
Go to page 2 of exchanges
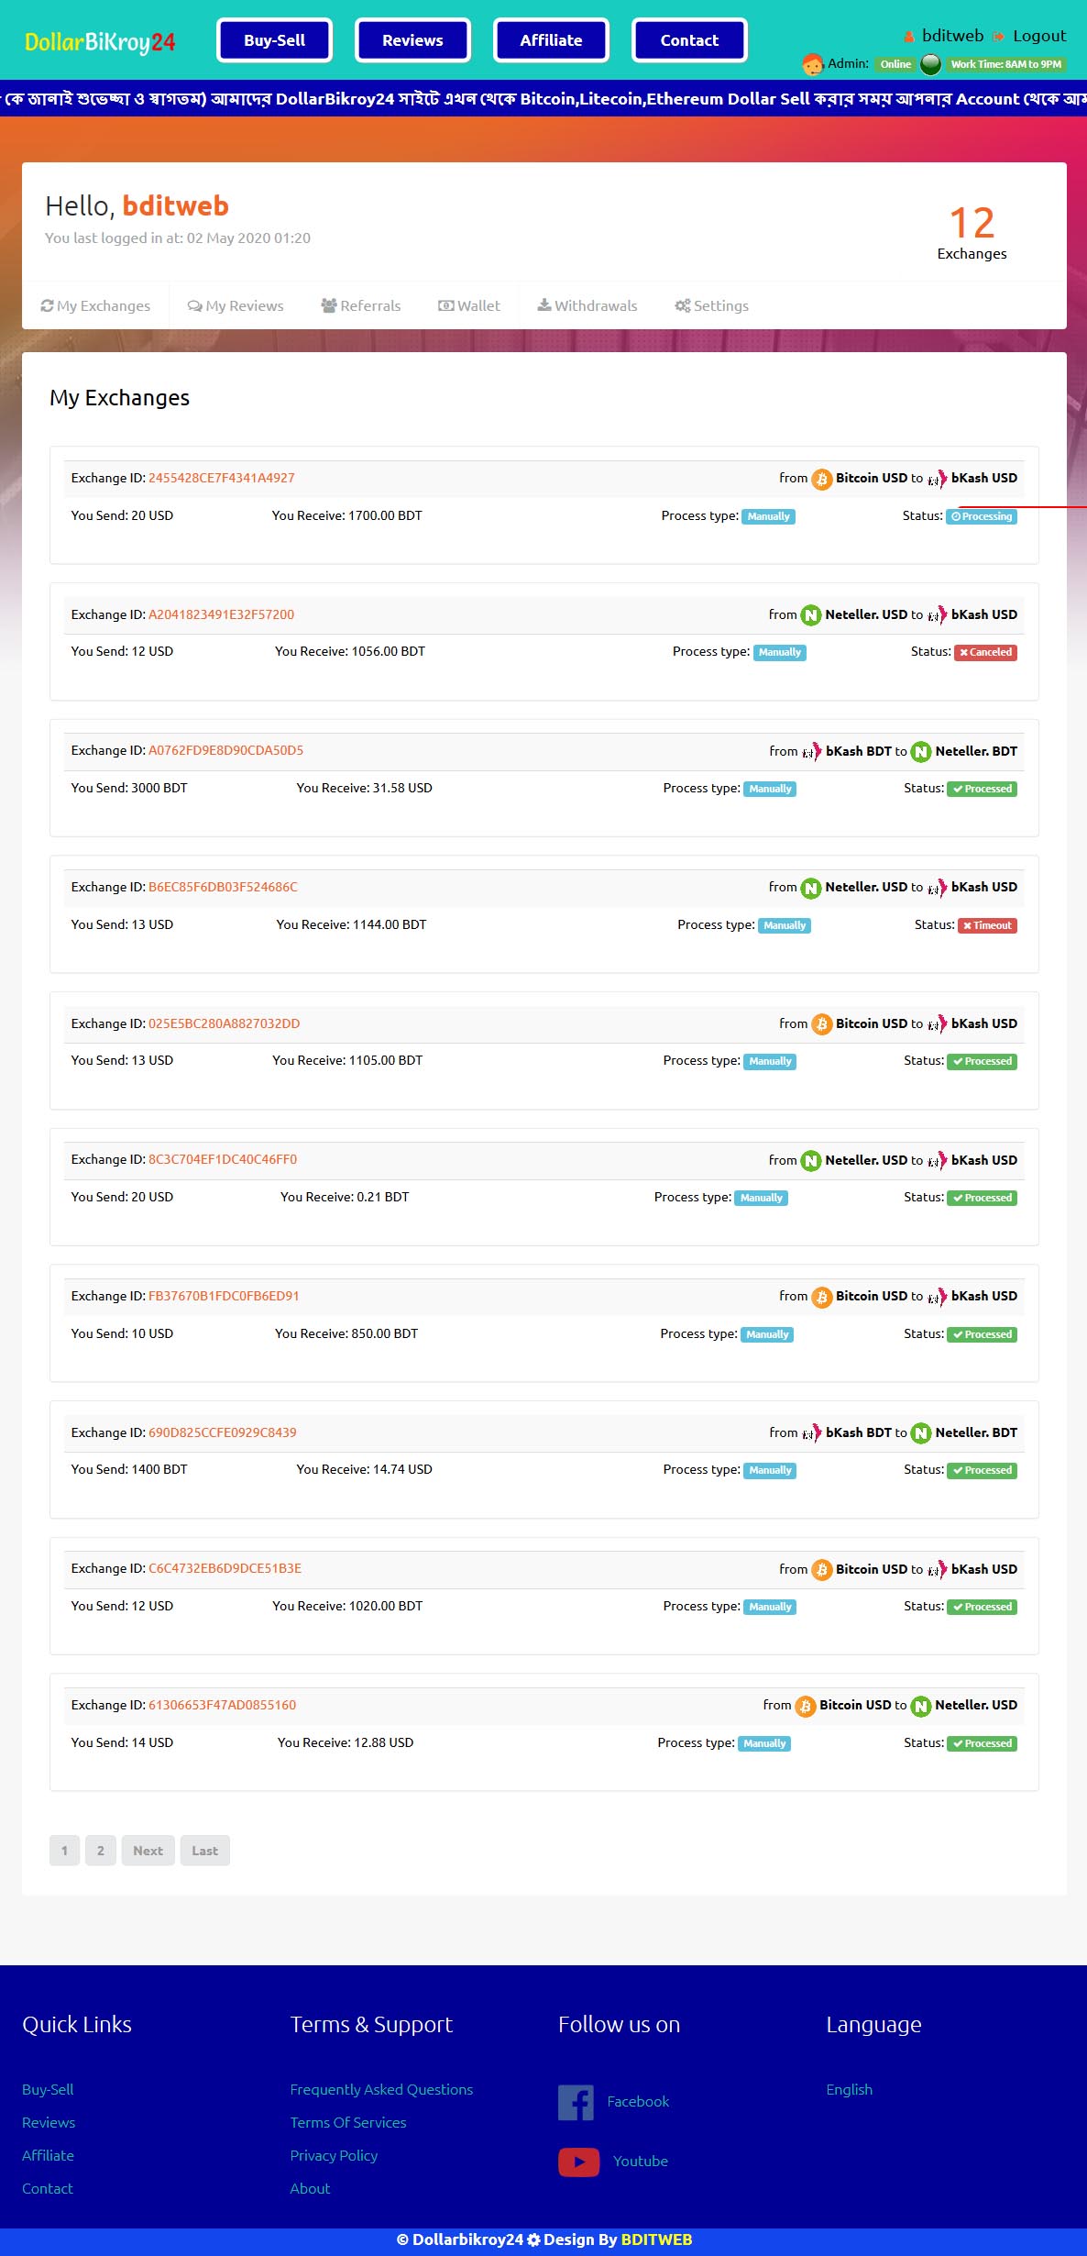pyautogui.click(x=101, y=1851)
